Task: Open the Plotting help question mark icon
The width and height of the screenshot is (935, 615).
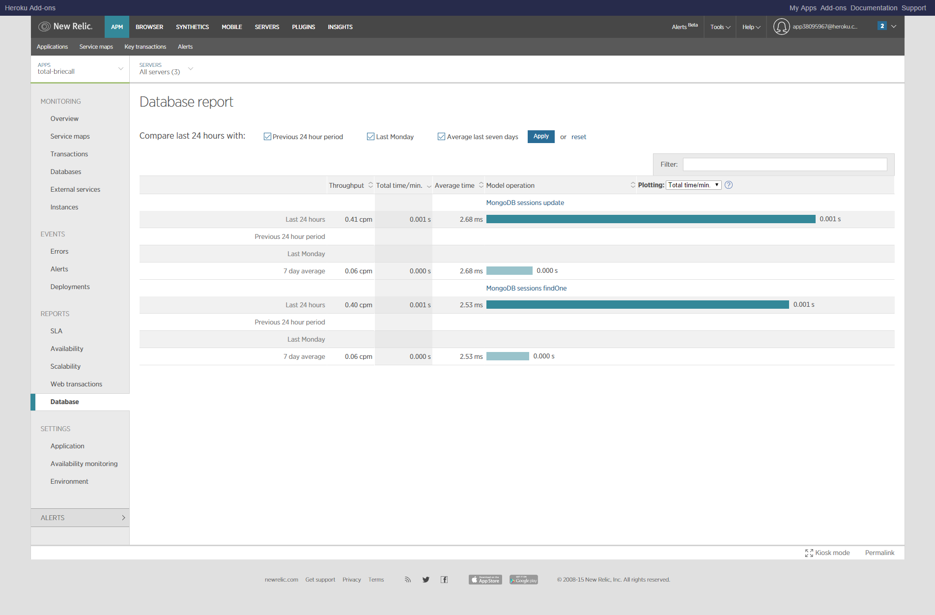Action: click(729, 185)
